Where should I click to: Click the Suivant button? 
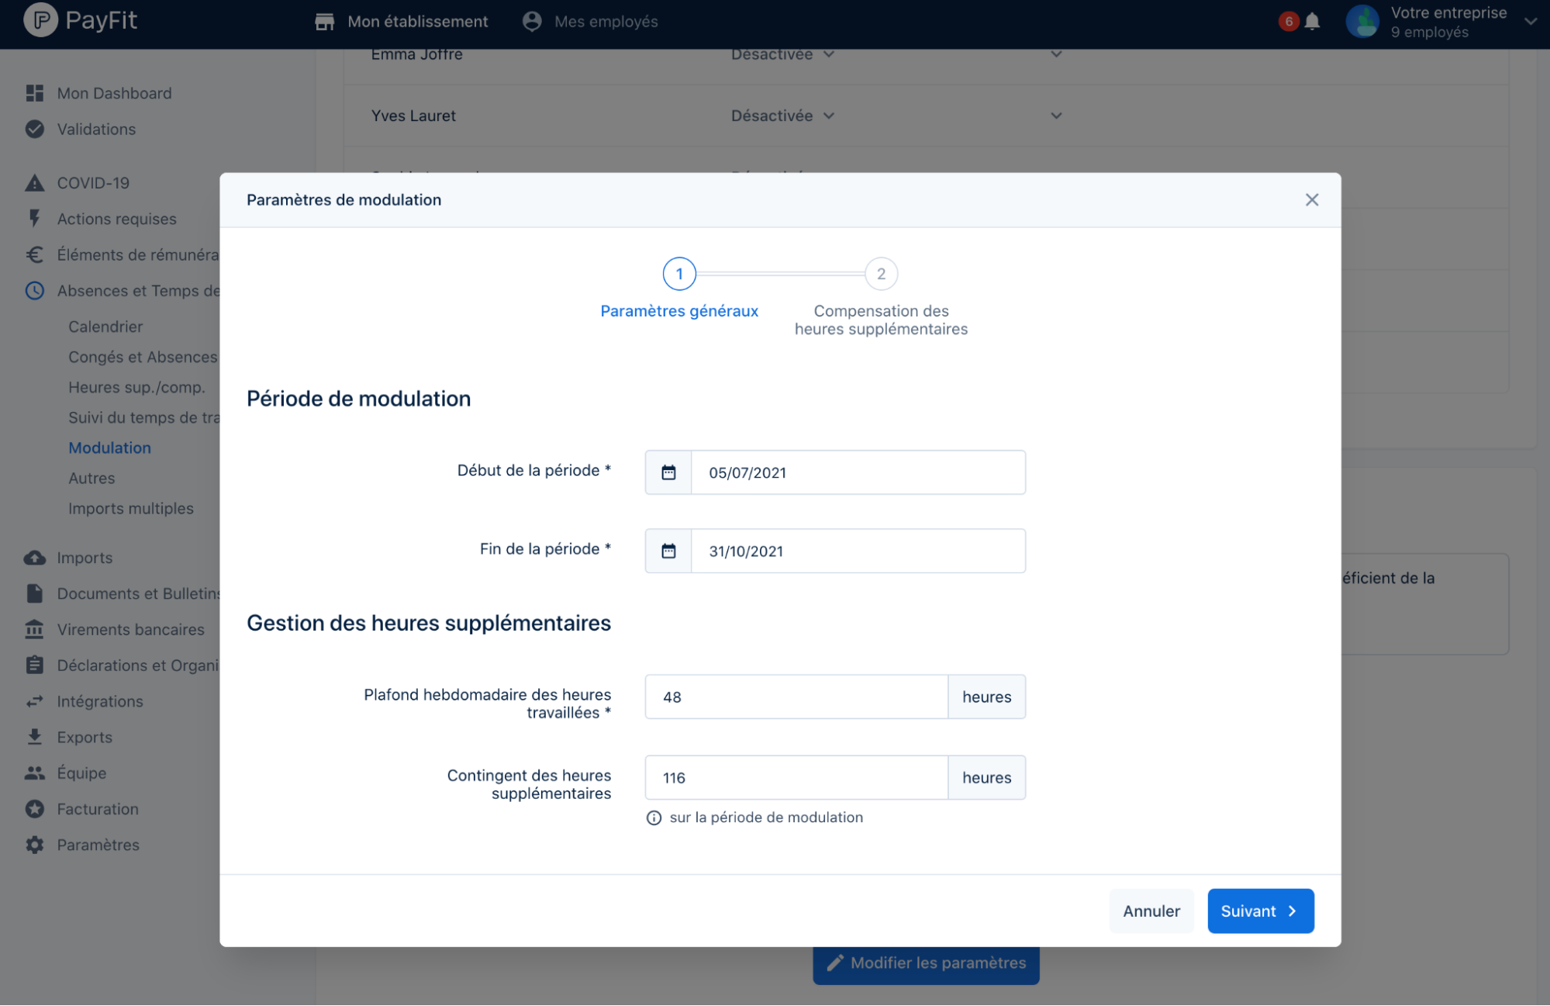pos(1260,911)
